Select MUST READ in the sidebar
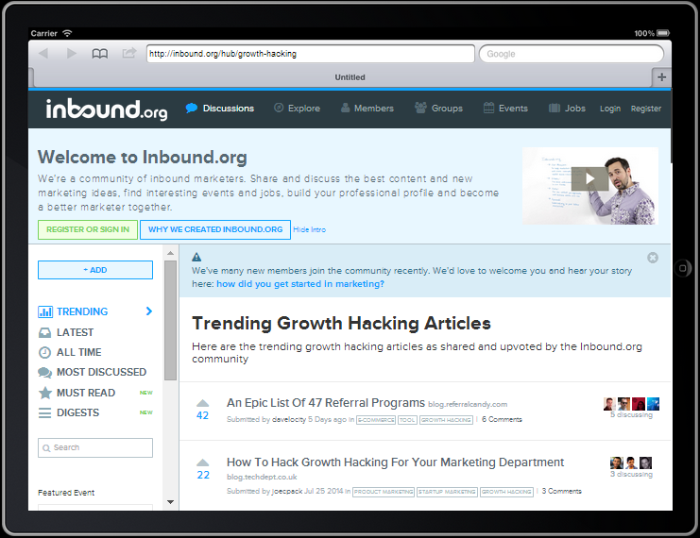Image resolution: width=700 pixels, height=538 pixels. (x=86, y=393)
